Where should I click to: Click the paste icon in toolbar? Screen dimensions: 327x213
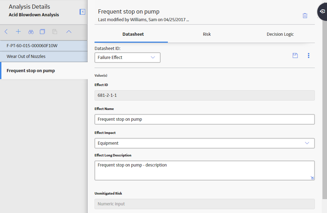pos(55,32)
